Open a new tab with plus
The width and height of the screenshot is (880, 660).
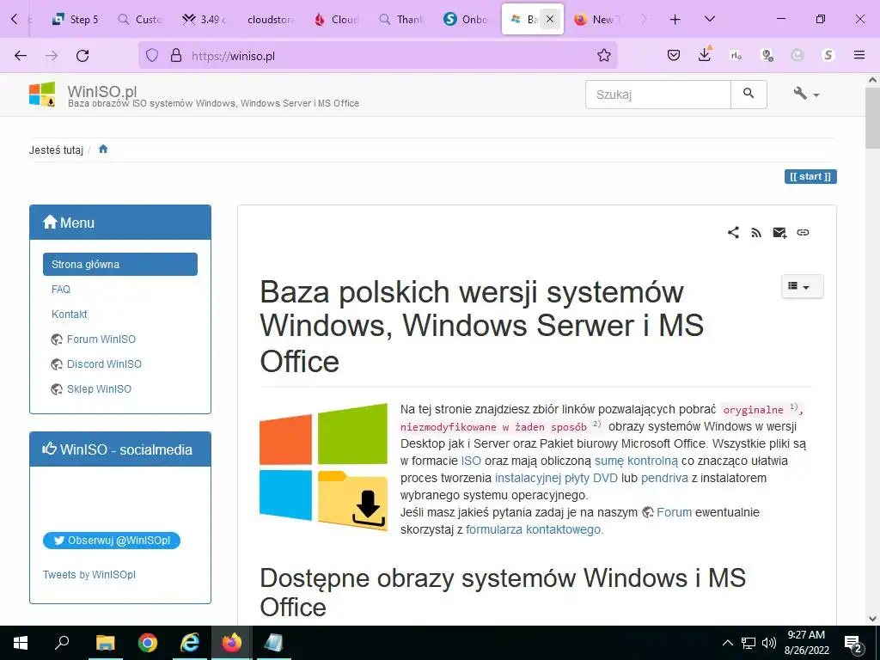pyautogui.click(x=675, y=19)
